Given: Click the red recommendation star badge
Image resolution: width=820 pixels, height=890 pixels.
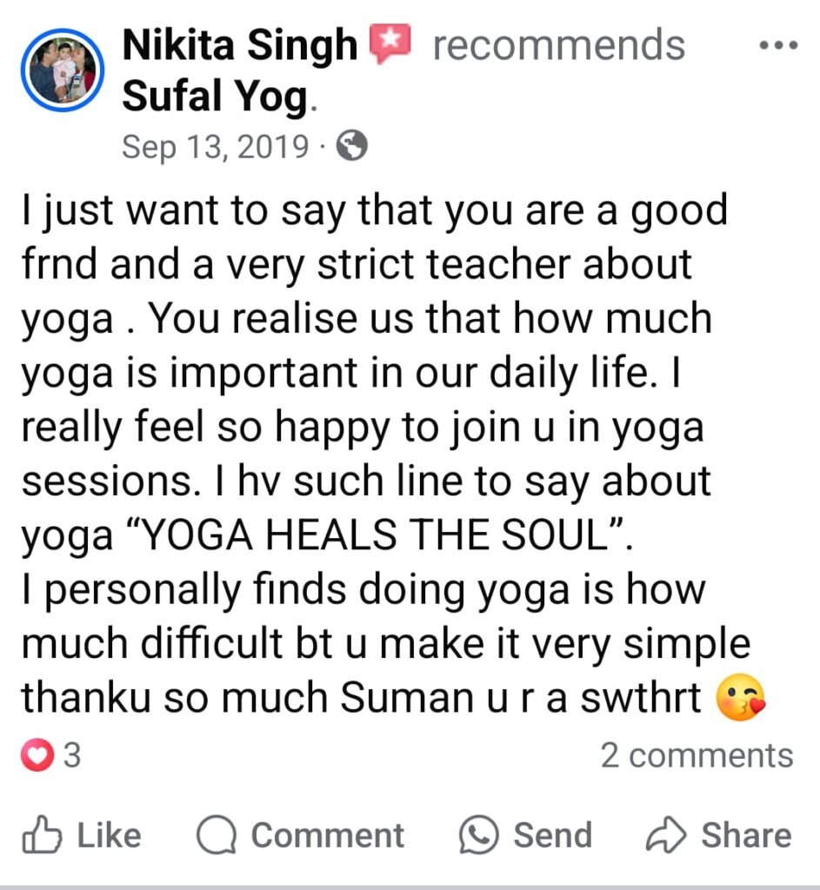Looking at the screenshot, I should point(390,43).
